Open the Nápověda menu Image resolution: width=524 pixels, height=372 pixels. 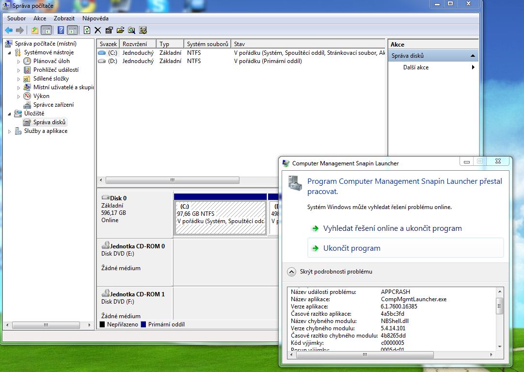(x=95, y=18)
